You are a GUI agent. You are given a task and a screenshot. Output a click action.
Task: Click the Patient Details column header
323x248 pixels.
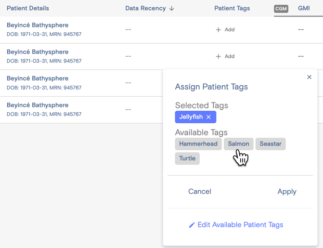[28, 8]
